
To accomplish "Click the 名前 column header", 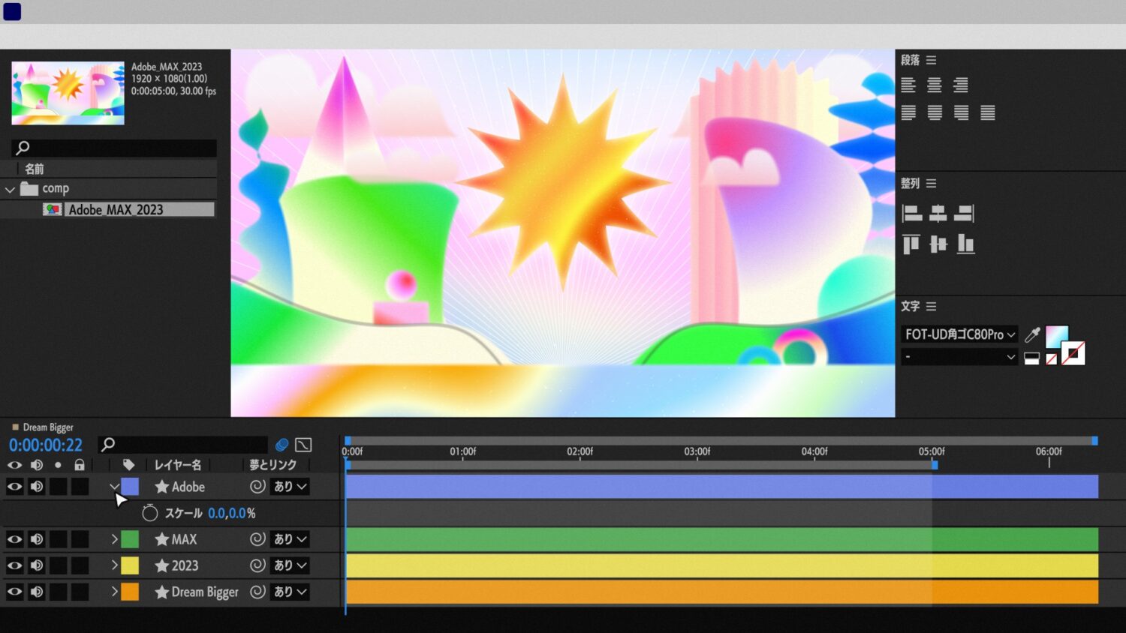I will [x=35, y=169].
